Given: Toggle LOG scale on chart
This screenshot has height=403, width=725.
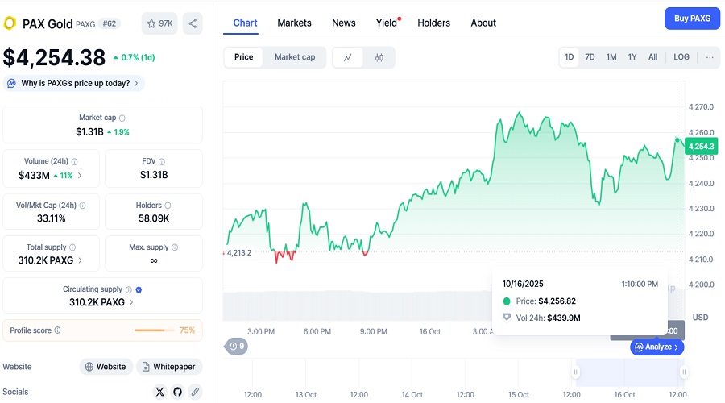Looking at the screenshot, I should point(681,57).
